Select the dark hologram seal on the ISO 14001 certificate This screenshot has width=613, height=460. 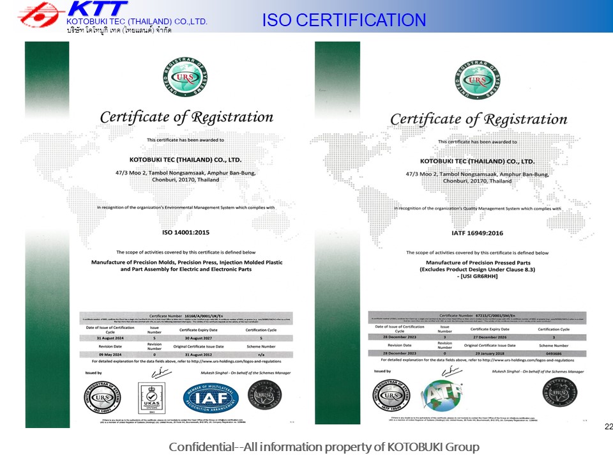264,395
